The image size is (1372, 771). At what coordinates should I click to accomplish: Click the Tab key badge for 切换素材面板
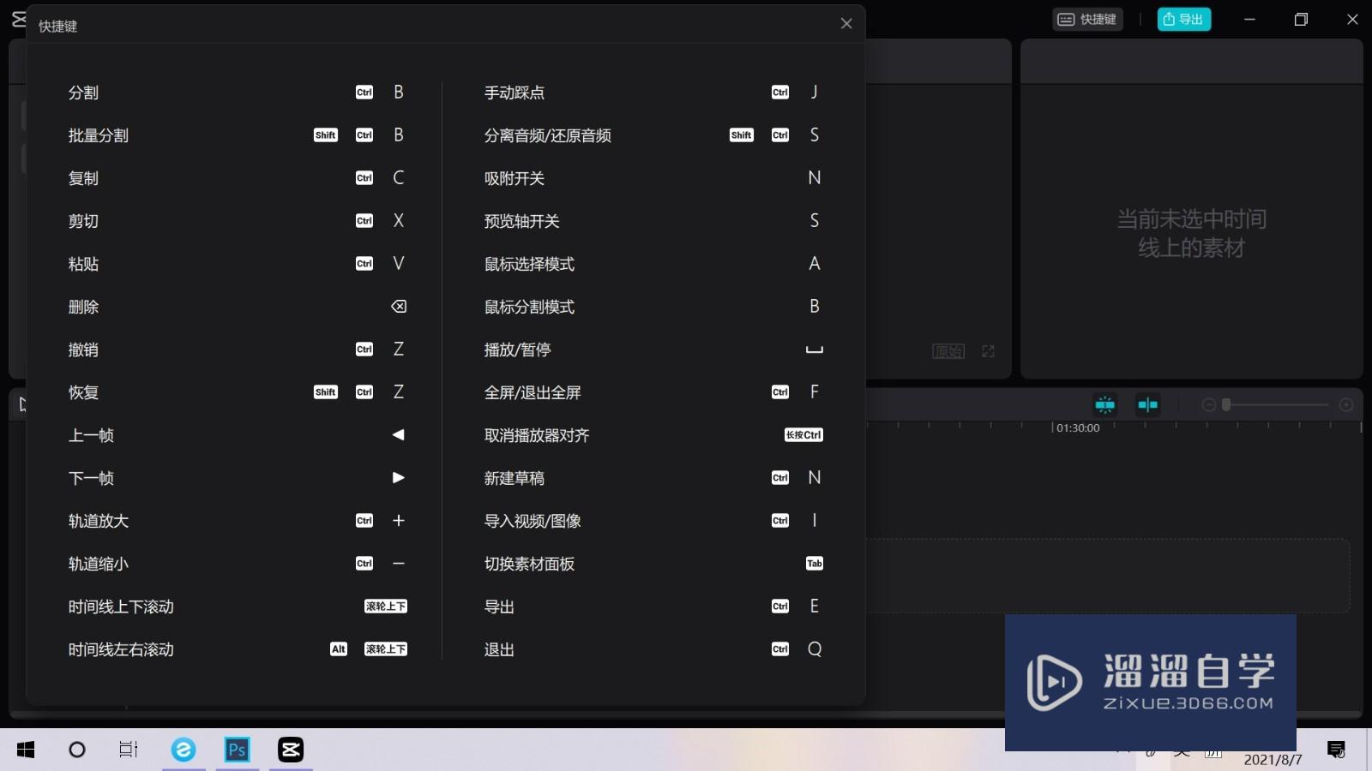[x=815, y=564]
